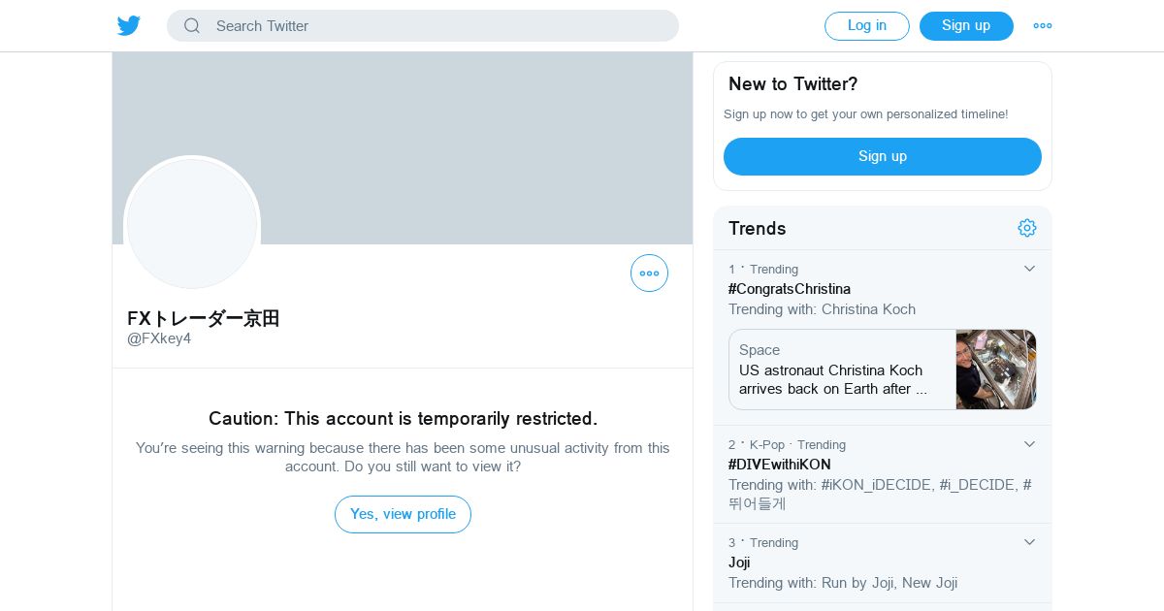Expand options for #CongratsChristina trend
Screen dimensions: 1164x611
[1030, 269]
